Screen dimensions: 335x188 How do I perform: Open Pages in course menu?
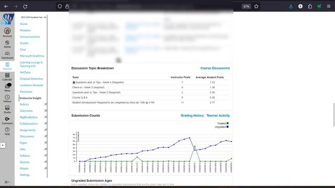coord(23,143)
